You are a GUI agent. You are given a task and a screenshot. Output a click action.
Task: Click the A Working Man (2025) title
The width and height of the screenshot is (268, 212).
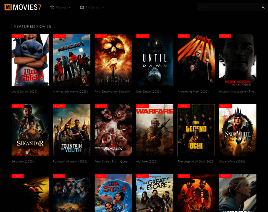(x=193, y=92)
